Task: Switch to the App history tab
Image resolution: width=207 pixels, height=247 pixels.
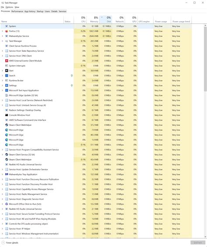Action: click(30, 11)
